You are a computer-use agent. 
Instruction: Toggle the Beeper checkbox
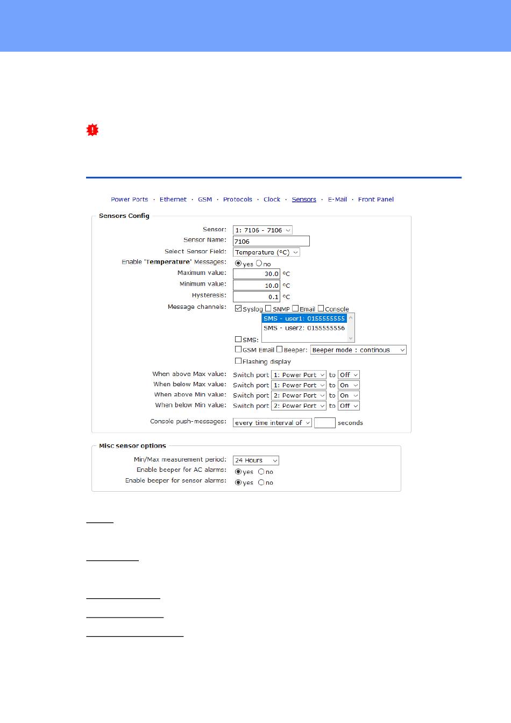point(280,350)
